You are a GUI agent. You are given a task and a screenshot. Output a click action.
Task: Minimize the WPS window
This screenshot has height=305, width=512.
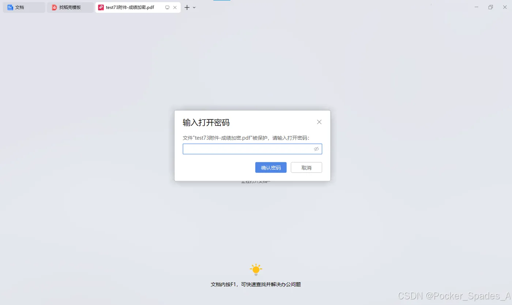(477, 7)
